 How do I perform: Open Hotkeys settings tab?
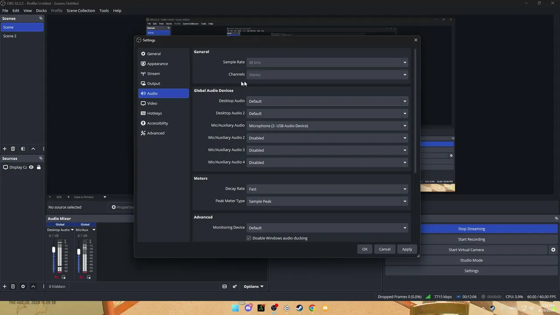point(164,113)
